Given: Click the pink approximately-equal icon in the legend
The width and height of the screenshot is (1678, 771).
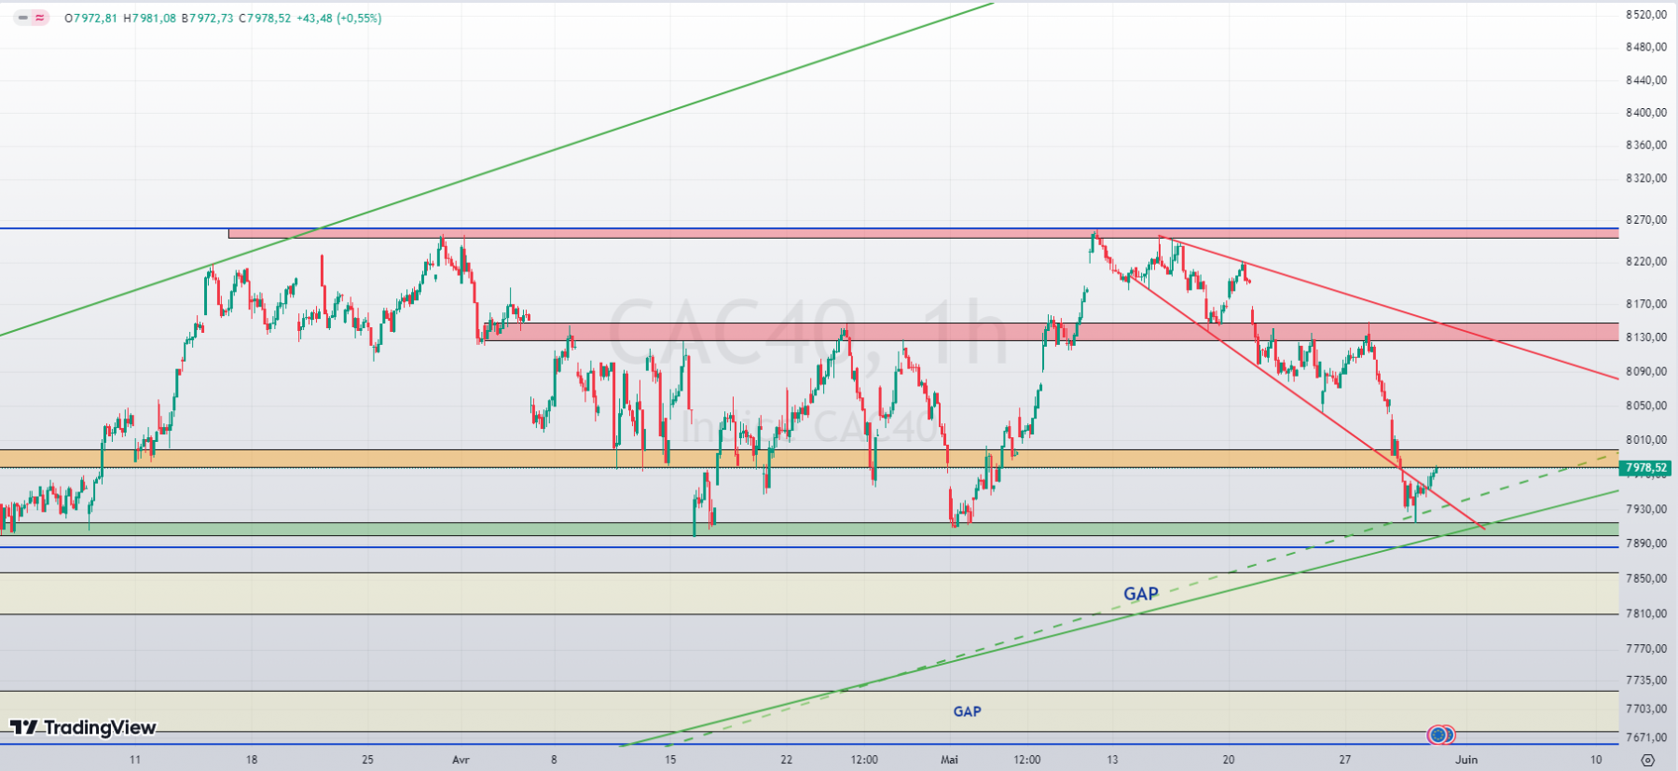Looking at the screenshot, I should point(40,18).
